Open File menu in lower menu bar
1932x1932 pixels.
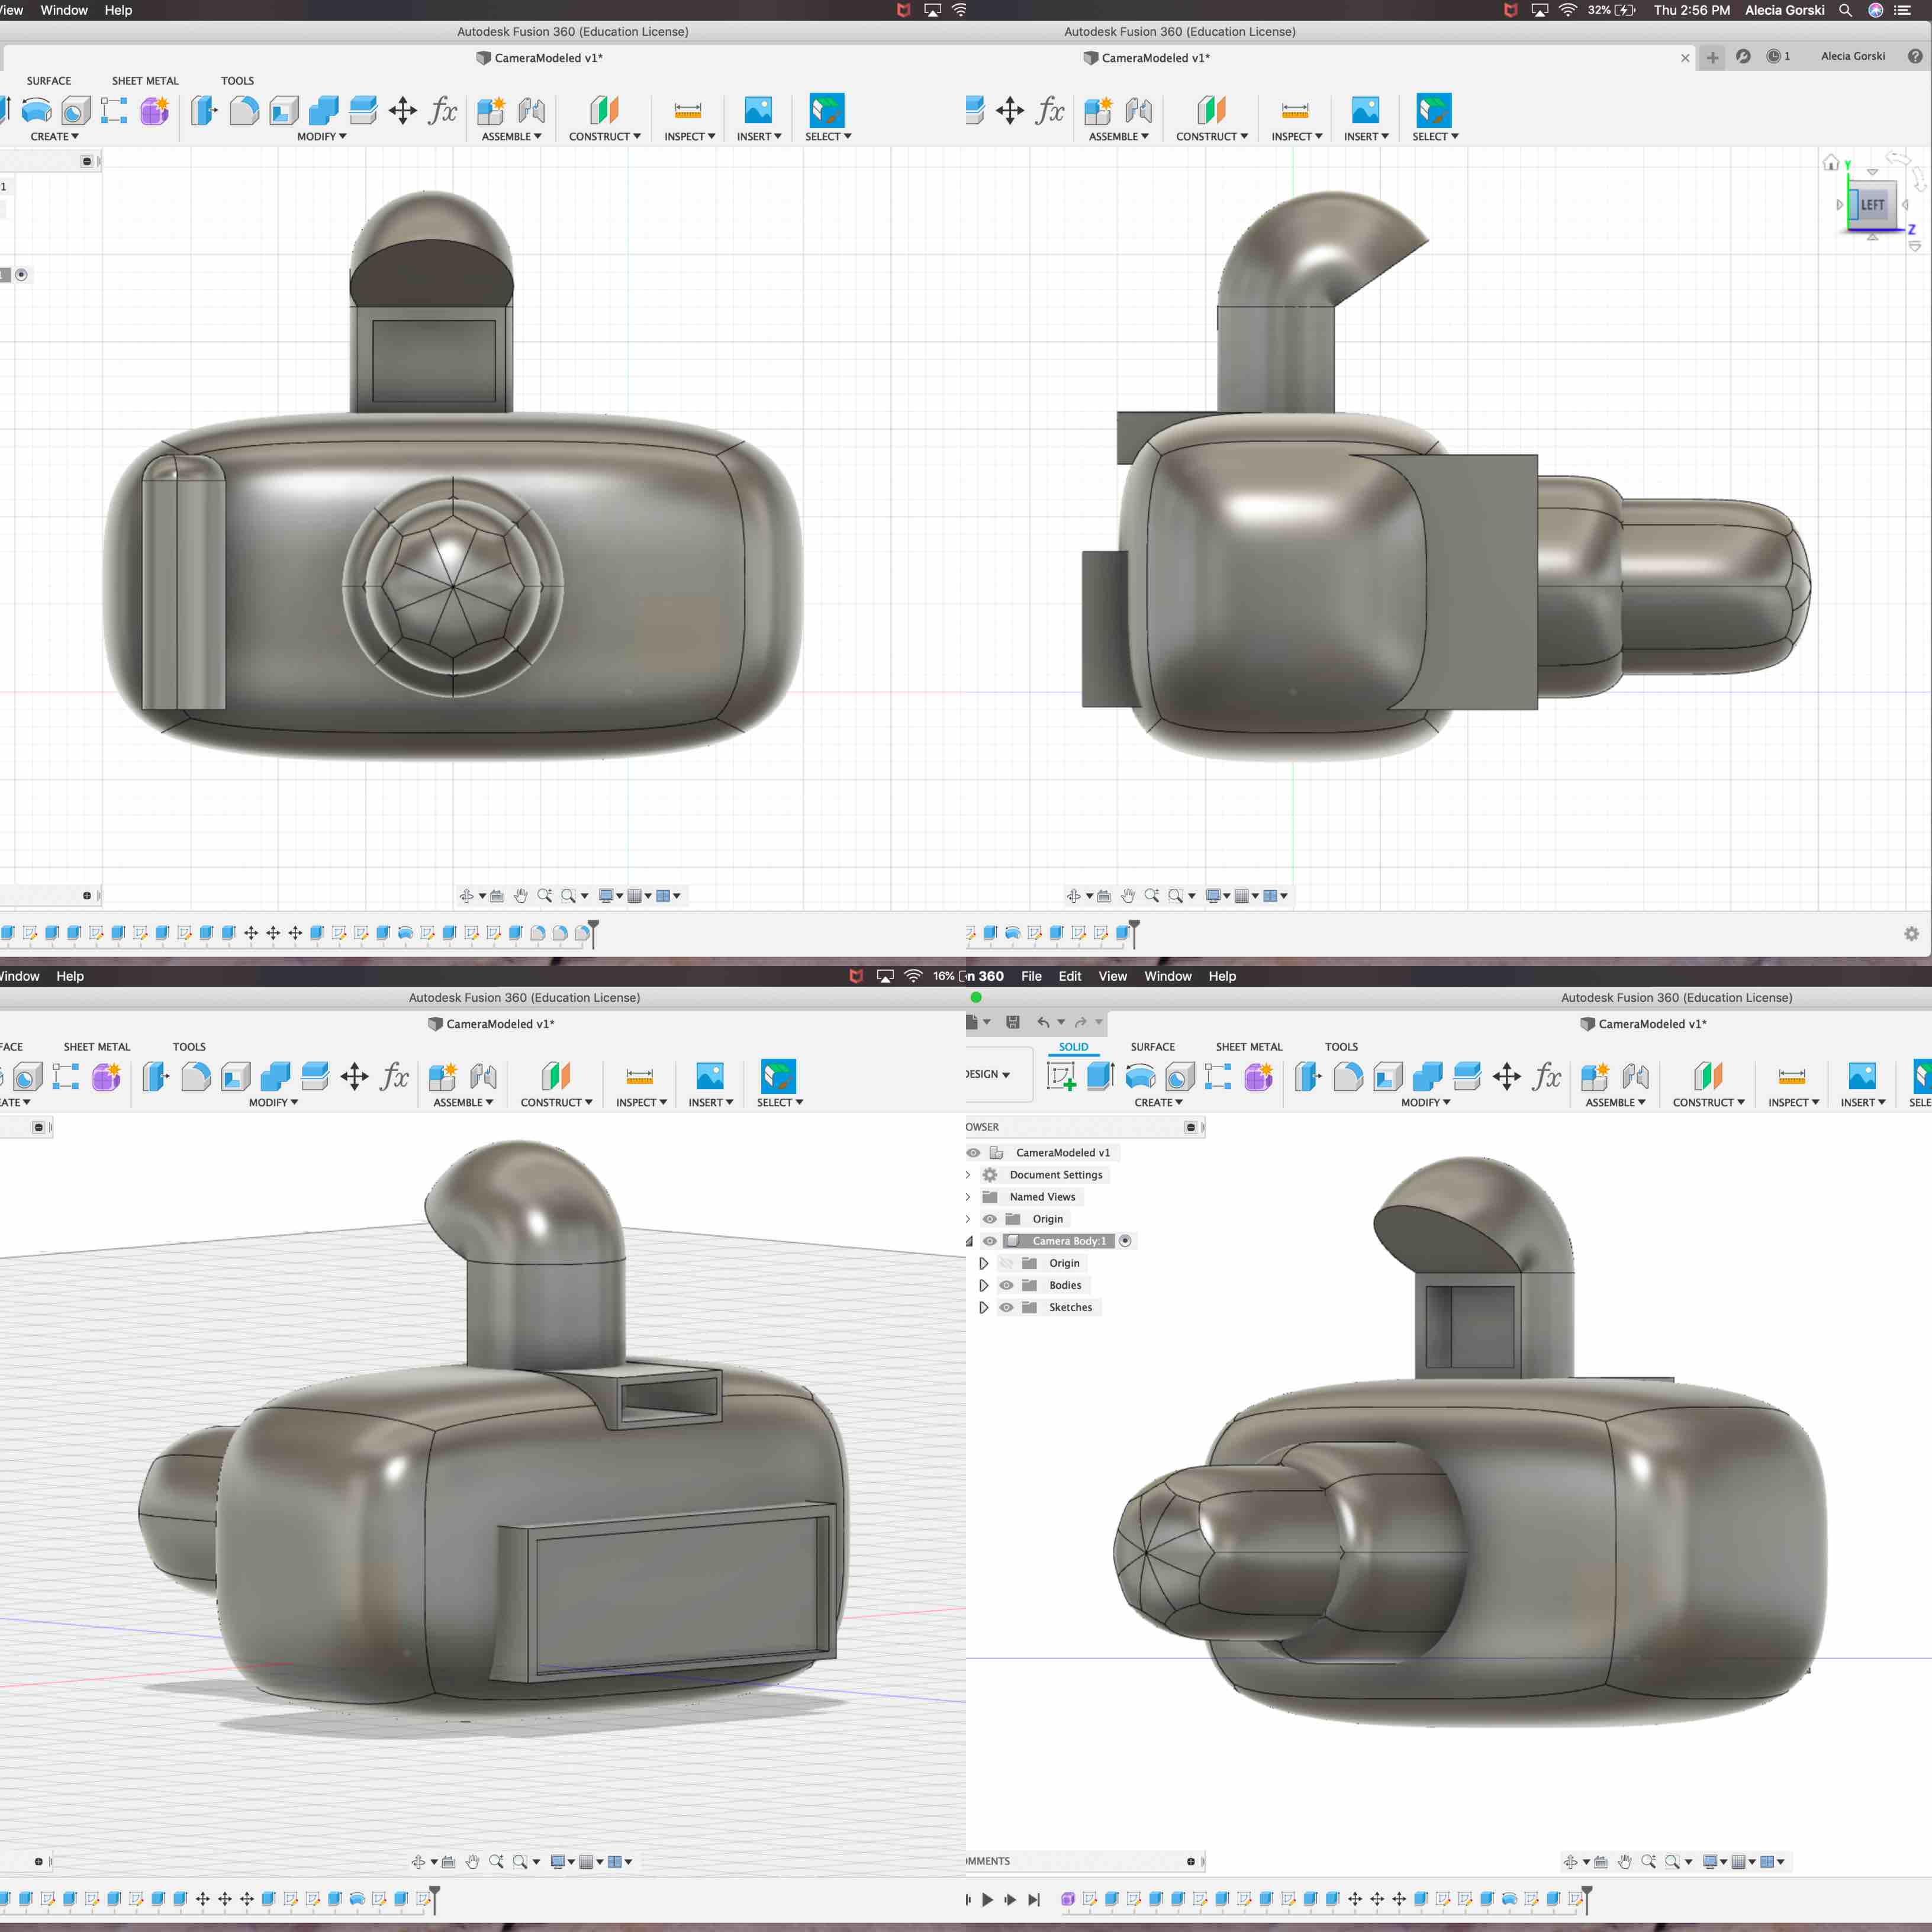(1031, 976)
